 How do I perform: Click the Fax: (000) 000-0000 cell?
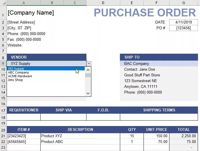pyautogui.click(x=24, y=39)
